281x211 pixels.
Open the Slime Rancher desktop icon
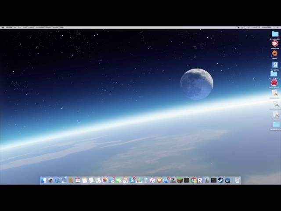coord(274,83)
